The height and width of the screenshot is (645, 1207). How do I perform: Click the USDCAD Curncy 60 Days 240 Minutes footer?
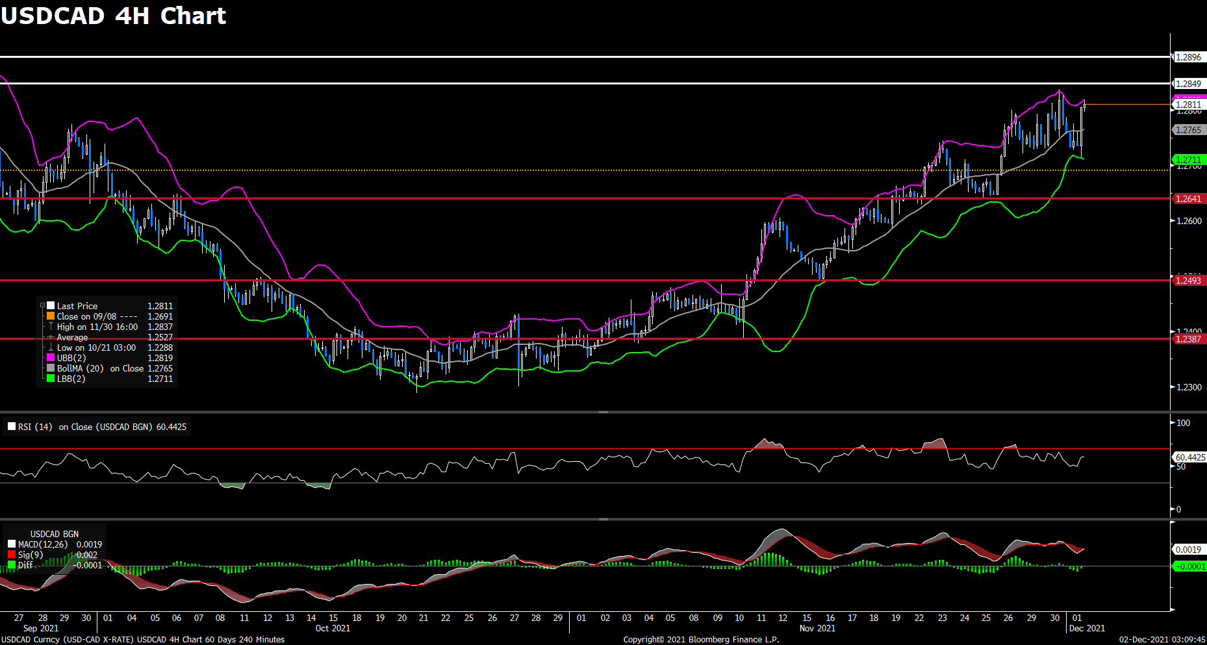coord(142,640)
